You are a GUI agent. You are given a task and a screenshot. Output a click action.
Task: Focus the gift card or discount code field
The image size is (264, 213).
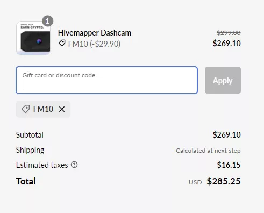[x=107, y=80]
